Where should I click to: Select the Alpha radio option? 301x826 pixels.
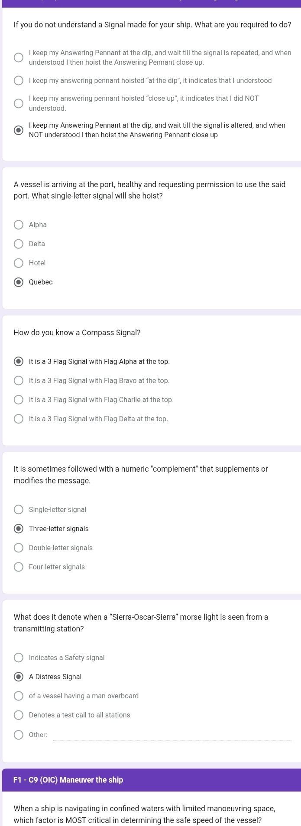tap(19, 225)
